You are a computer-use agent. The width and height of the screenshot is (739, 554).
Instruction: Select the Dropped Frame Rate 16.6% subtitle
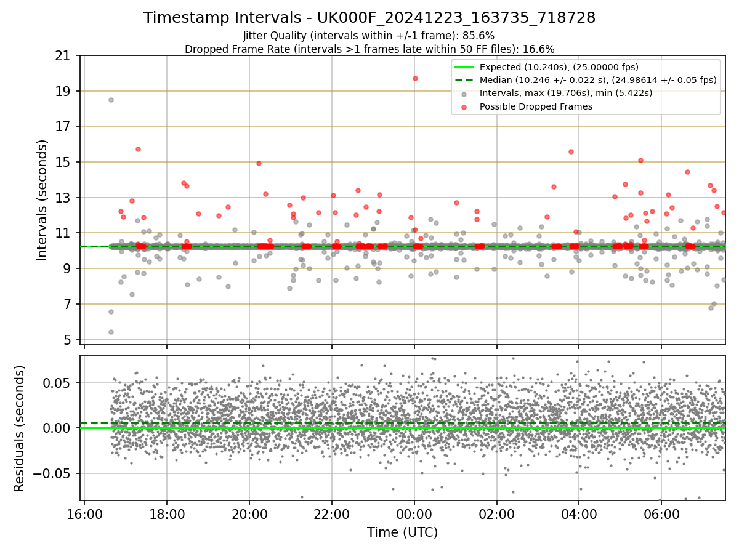coord(369,49)
